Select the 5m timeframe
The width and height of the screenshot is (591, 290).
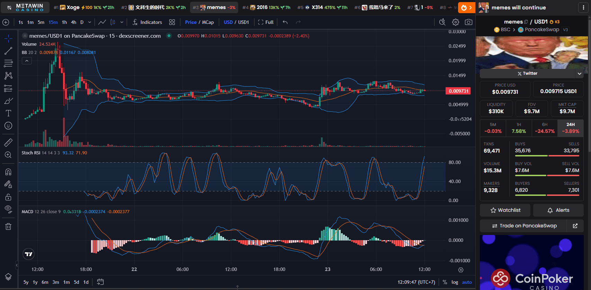pos(41,22)
